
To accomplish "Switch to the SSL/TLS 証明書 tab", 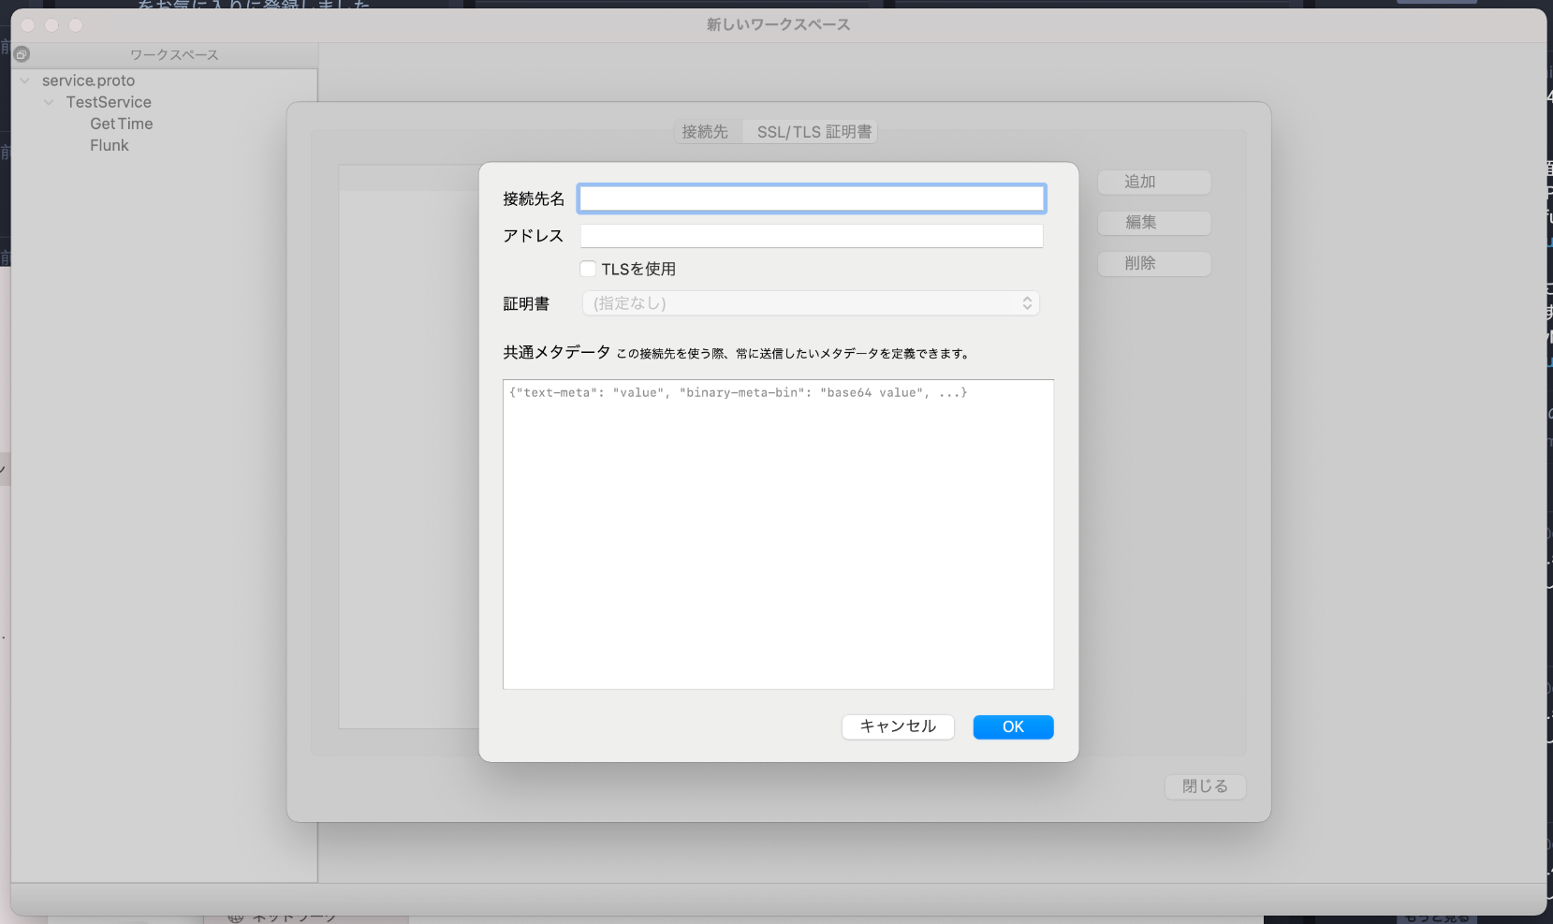I will (813, 132).
